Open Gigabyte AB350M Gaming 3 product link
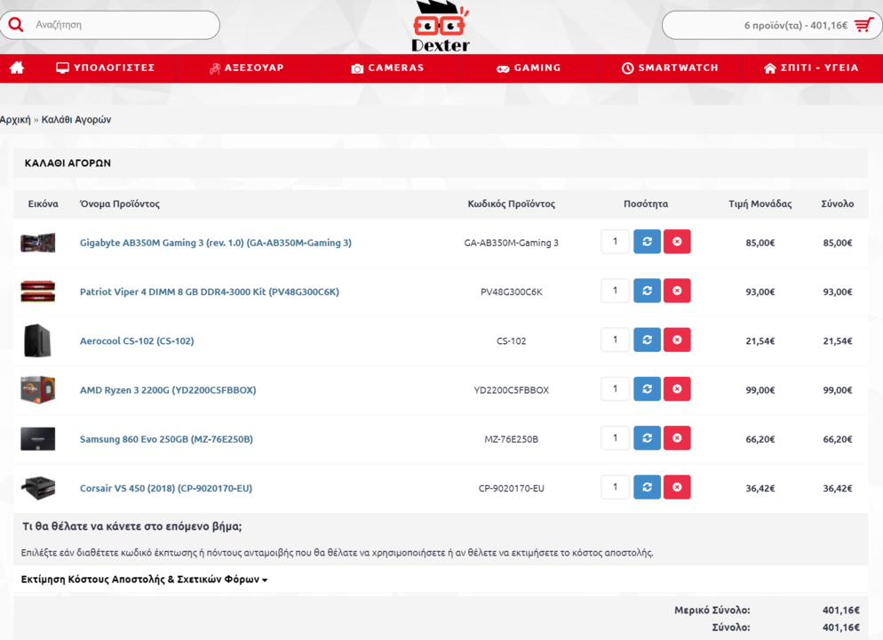 [216, 243]
